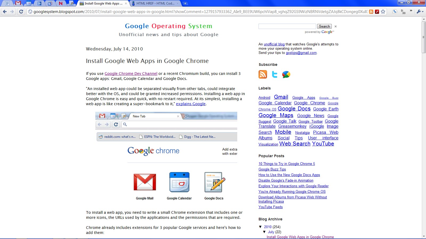Open '10 Things to Try in Google Chrome 5'
This screenshot has height=239, width=426.
point(286,164)
